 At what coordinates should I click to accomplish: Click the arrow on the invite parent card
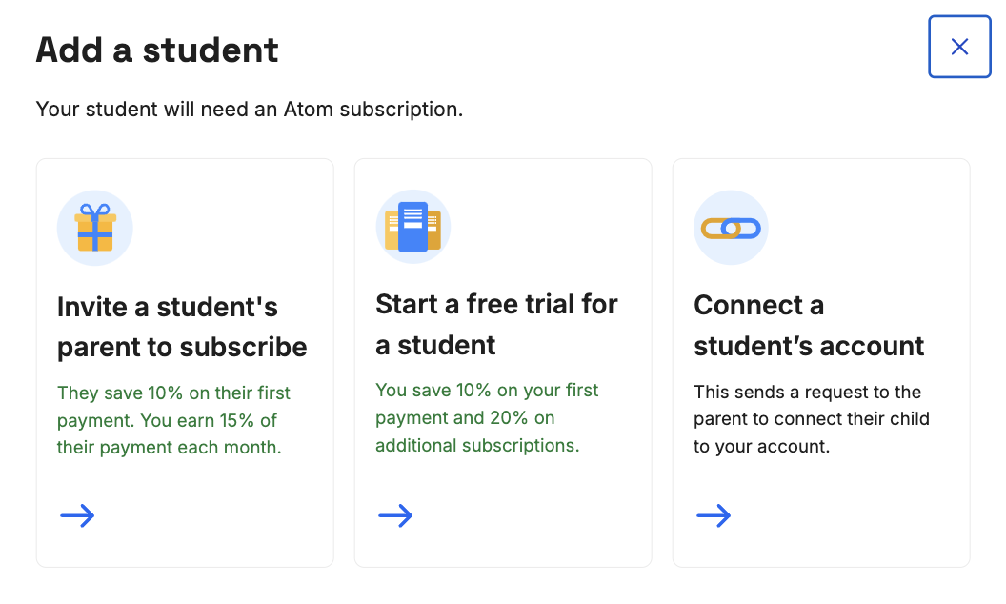click(77, 515)
